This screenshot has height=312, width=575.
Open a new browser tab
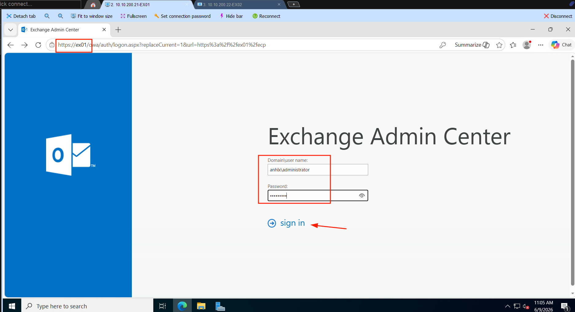118,30
